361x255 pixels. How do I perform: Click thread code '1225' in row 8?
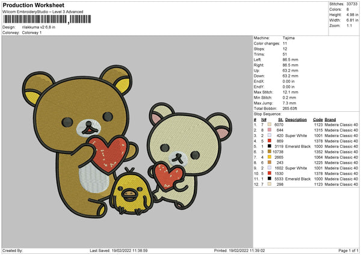click(318, 163)
